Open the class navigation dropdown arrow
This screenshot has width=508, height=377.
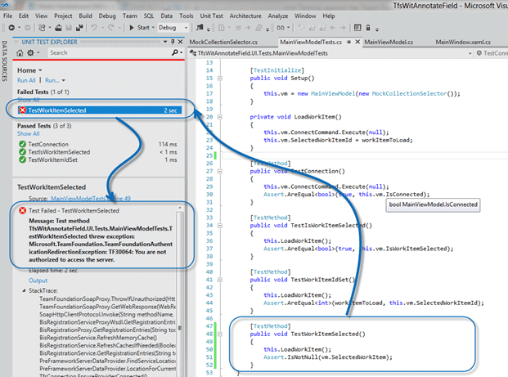[x=470, y=53]
